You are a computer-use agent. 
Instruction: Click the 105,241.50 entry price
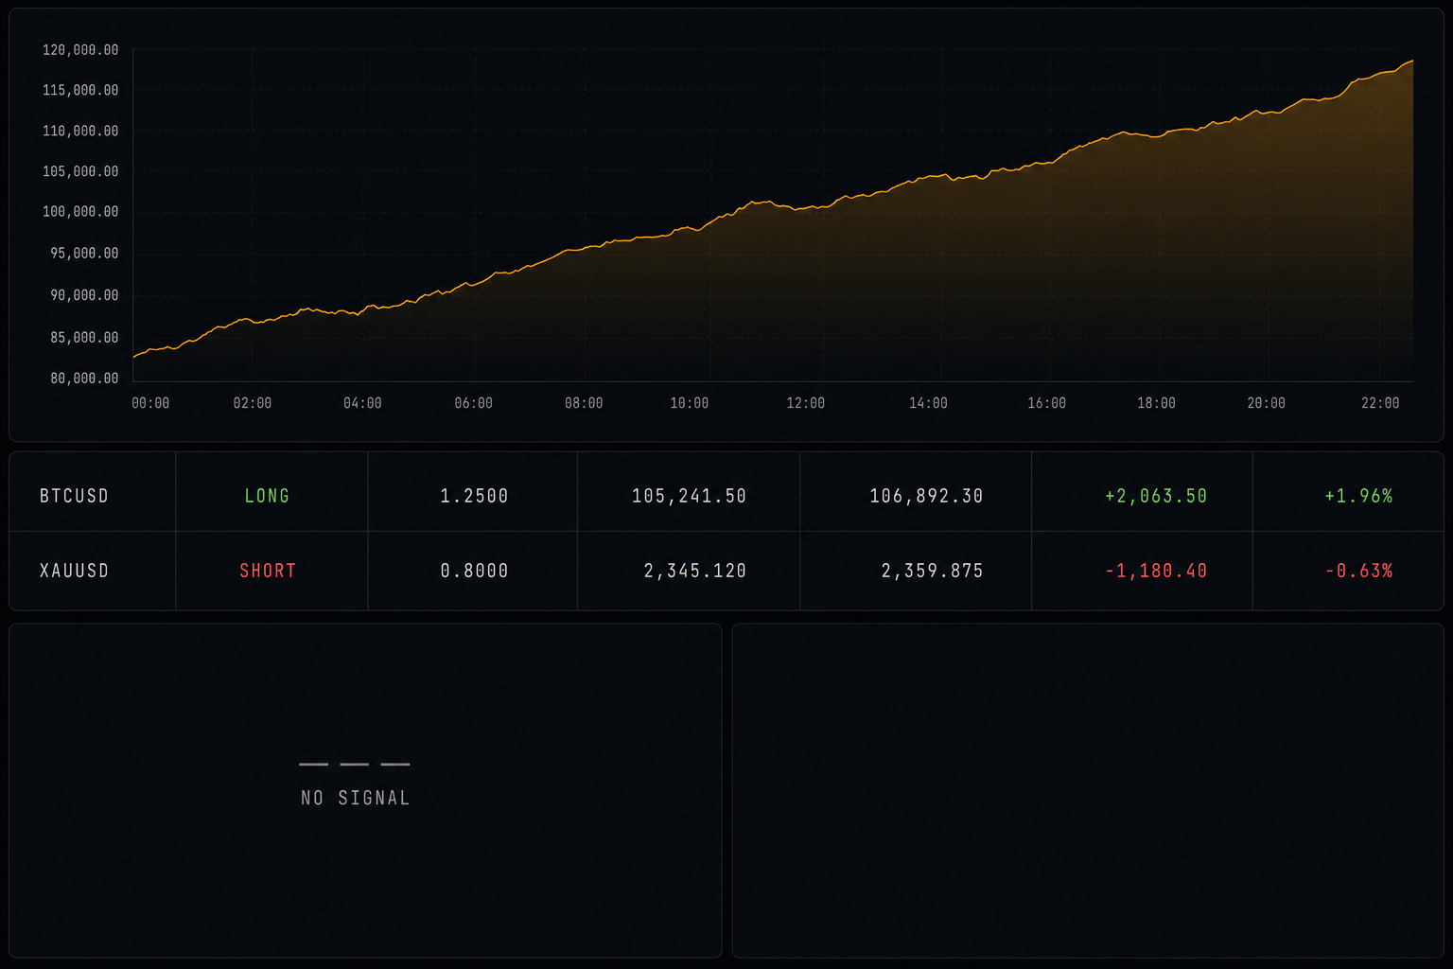[x=689, y=496]
